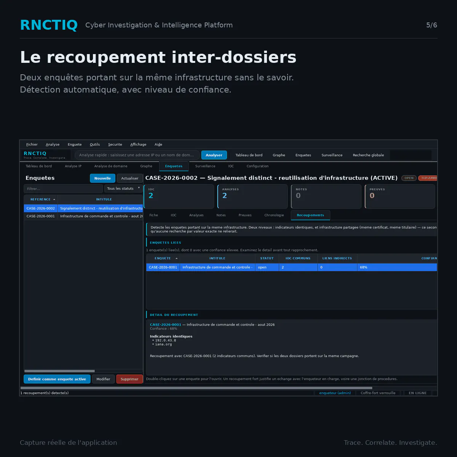Screen dimensions: 457x457
Task: Select CASE-2026-0001 in the left enquetes list
Action: 83,216
